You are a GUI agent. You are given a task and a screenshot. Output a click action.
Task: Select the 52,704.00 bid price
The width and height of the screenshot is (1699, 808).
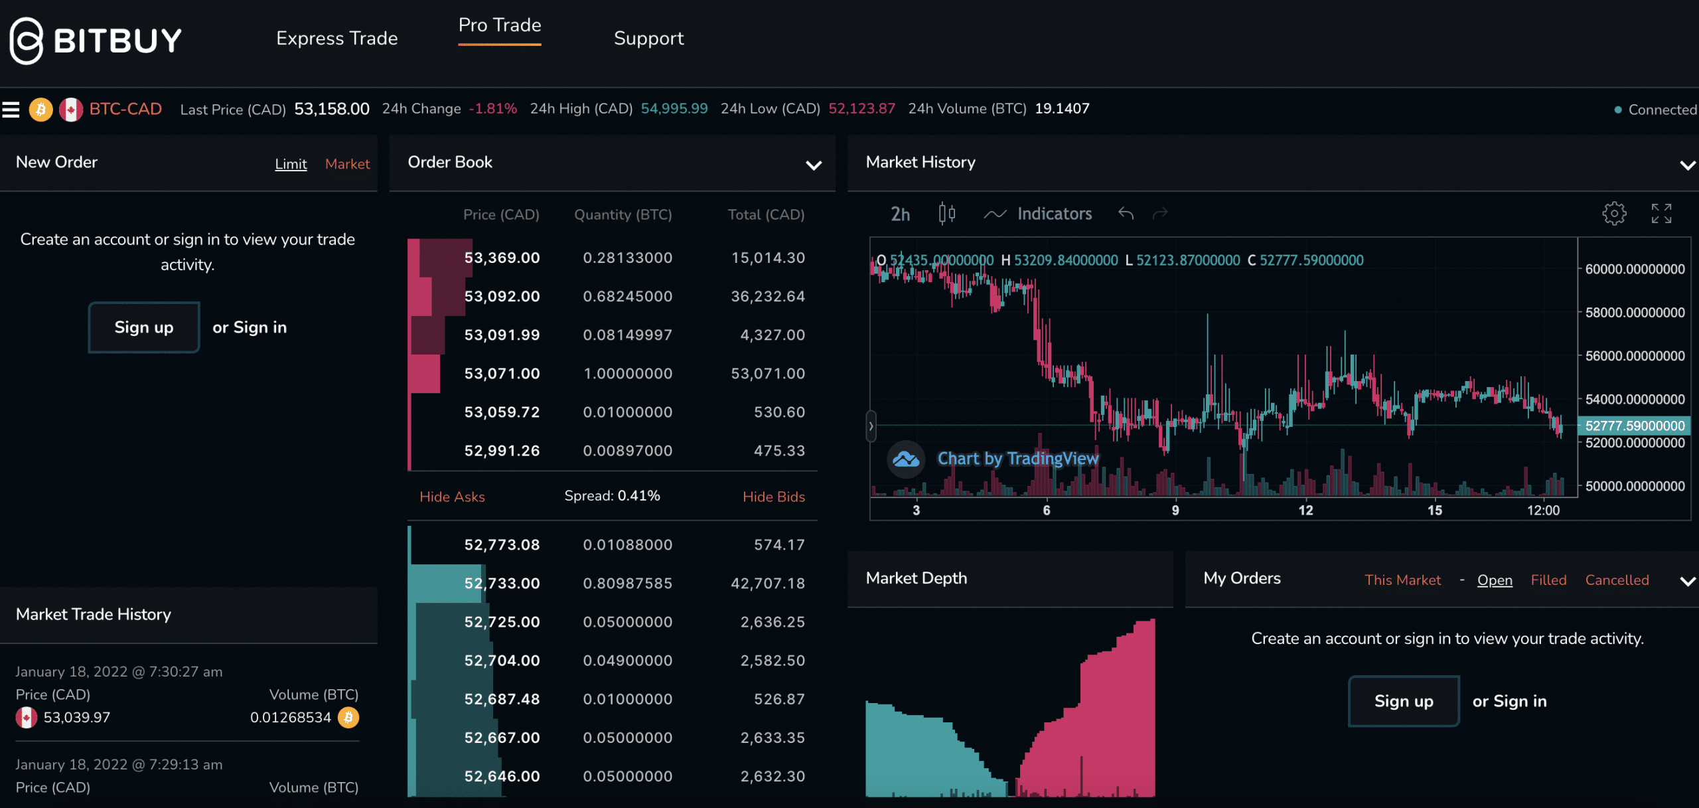coord(502,661)
